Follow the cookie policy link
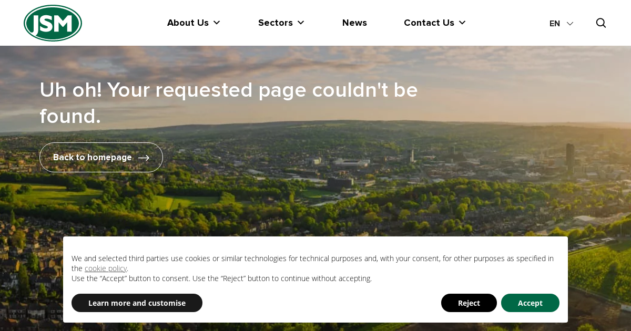Viewport: 631px width, 331px height. 106,268
